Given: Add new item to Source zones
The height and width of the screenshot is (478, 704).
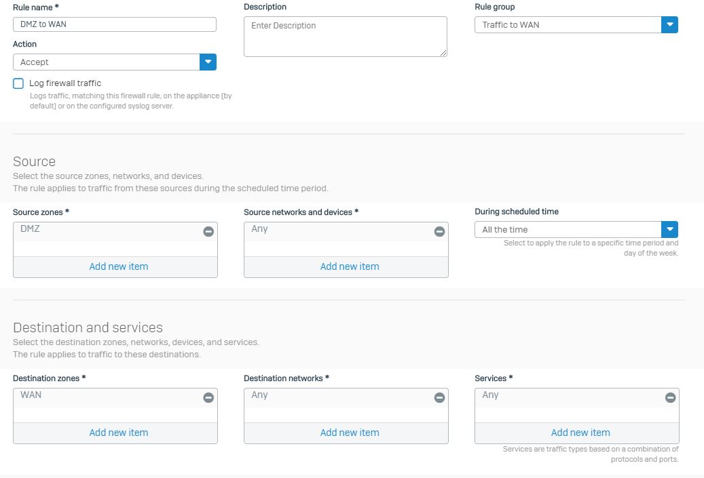Looking at the screenshot, I should point(119,266).
